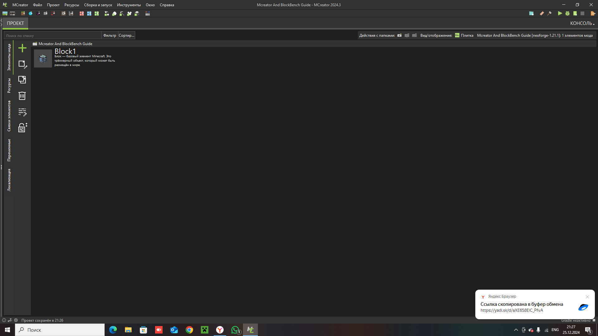Open the Block1 element thumbnail
Image resolution: width=598 pixels, height=336 pixels.
(43, 58)
